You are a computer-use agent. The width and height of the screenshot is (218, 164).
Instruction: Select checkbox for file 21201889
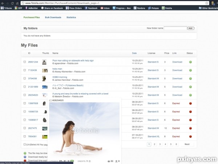25,87
